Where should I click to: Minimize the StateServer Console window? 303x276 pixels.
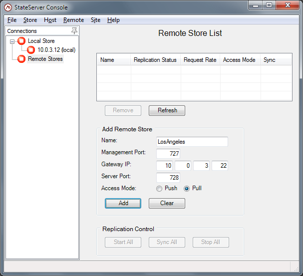pyautogui.click(x=256, y=5)
